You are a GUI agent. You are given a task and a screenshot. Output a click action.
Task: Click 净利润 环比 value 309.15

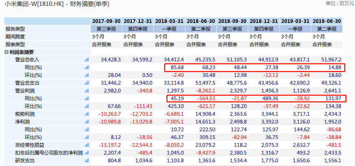tap(208, 137)
